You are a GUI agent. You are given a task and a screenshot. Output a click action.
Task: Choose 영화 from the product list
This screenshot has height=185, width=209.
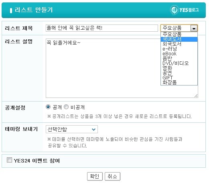179,68
